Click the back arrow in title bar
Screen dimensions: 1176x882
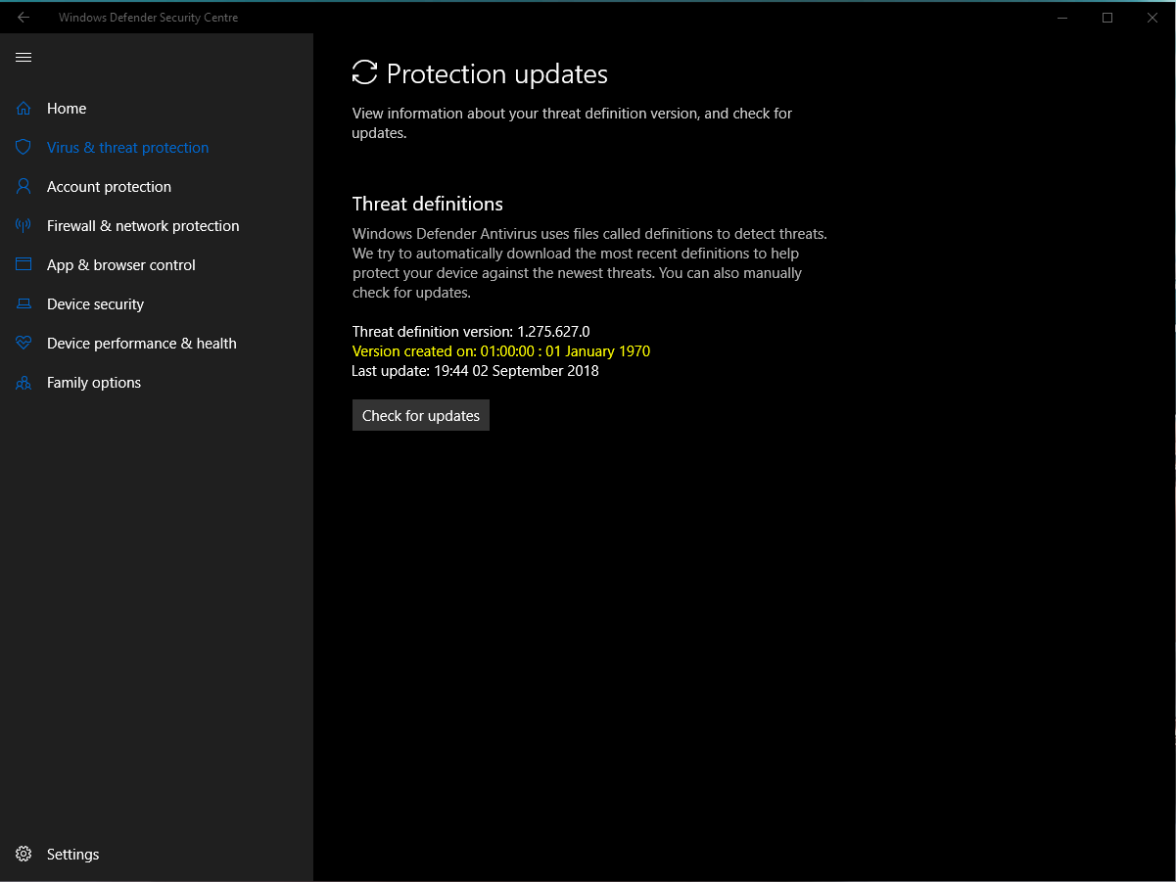click(x=24, y=18)
